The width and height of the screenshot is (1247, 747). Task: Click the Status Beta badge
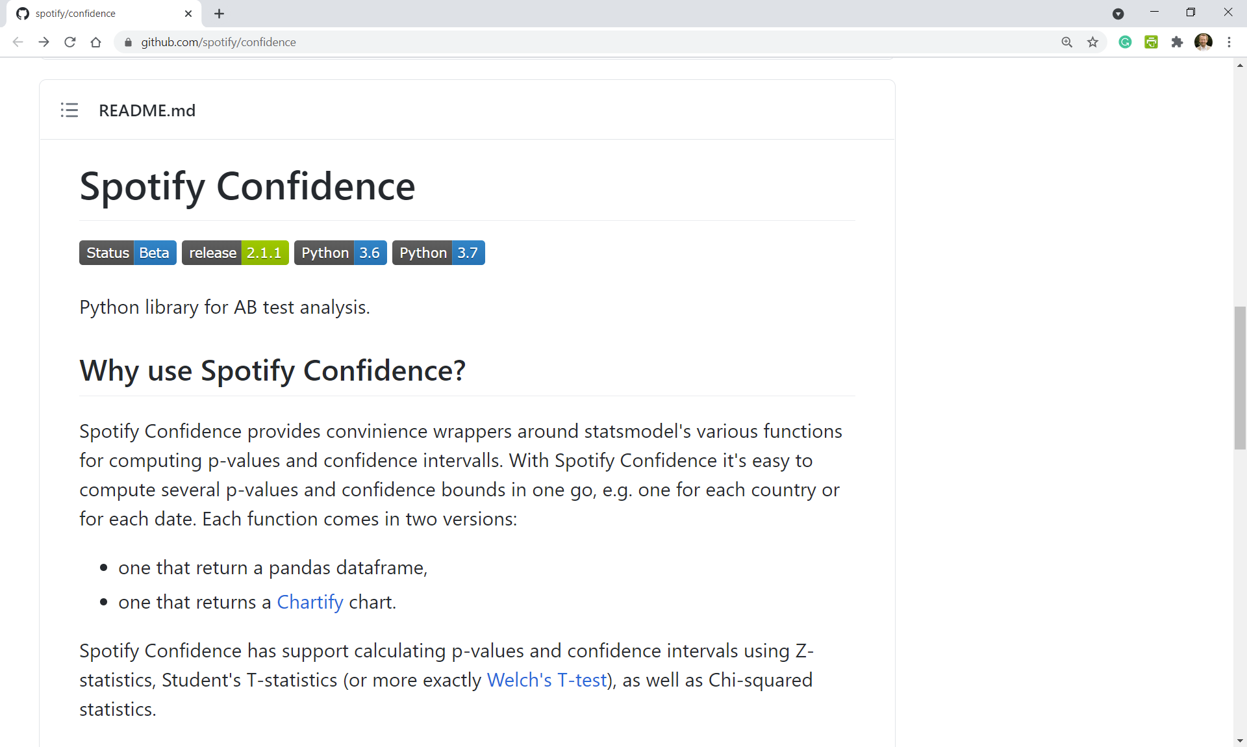127,253
